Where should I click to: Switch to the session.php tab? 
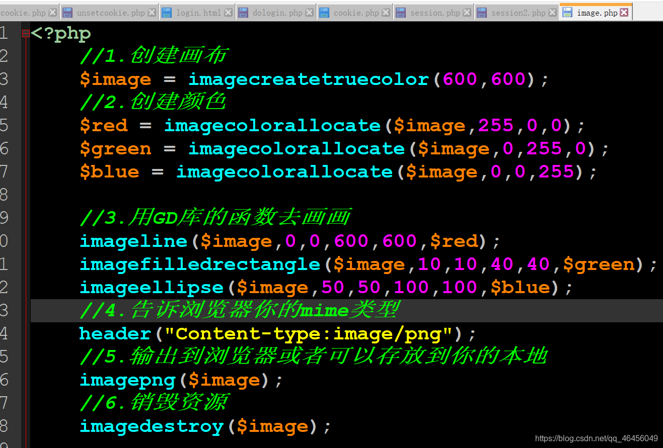pyautogui.click(x=433, y=13)
